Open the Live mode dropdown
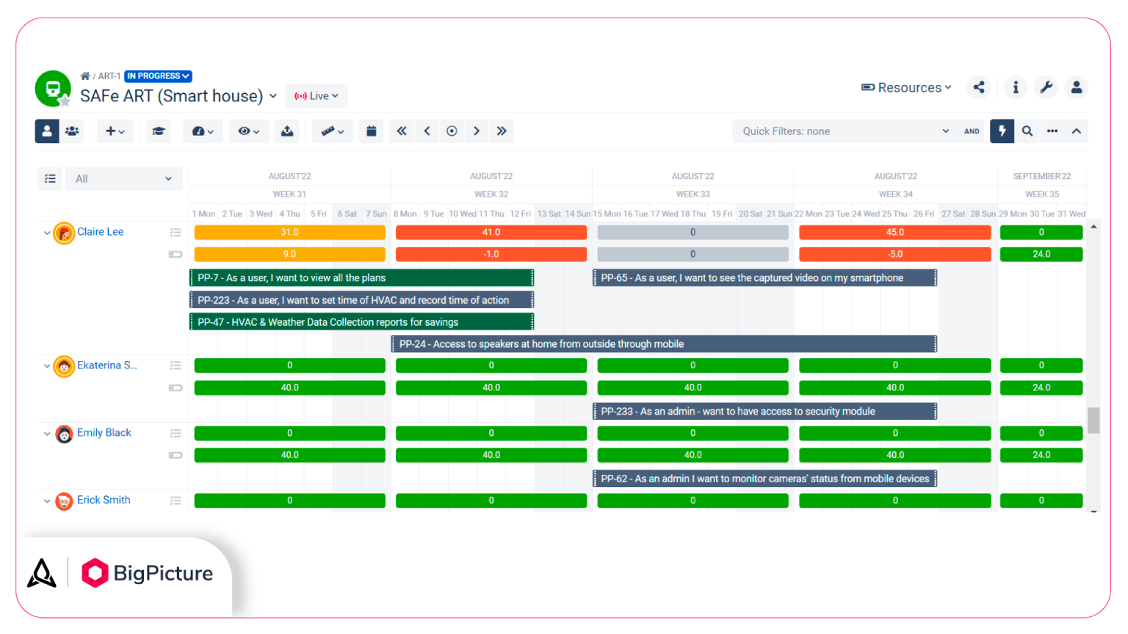Screen dimensions: 1128x634 317,96
